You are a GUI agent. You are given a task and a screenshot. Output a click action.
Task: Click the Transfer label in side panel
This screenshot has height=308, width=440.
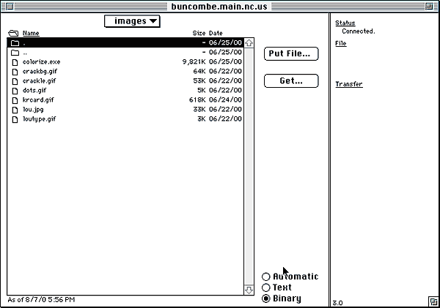349,84
